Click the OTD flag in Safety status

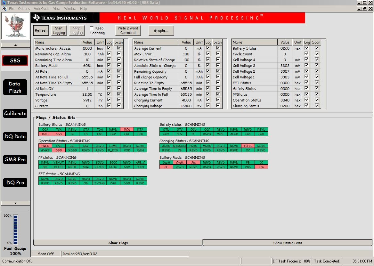166,129
